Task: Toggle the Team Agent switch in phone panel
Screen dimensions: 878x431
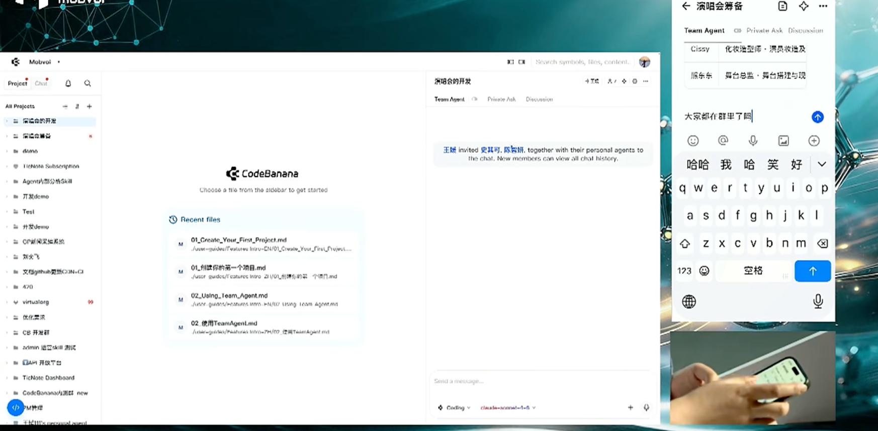Action: [737, 31]
